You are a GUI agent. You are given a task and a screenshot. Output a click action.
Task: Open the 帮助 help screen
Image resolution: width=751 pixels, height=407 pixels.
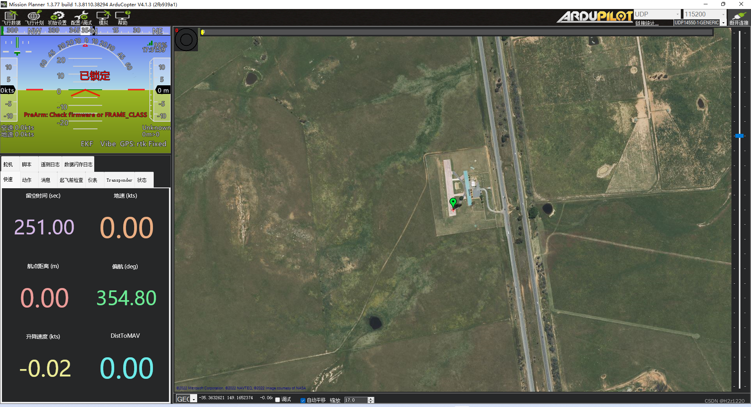click(122, 18)
